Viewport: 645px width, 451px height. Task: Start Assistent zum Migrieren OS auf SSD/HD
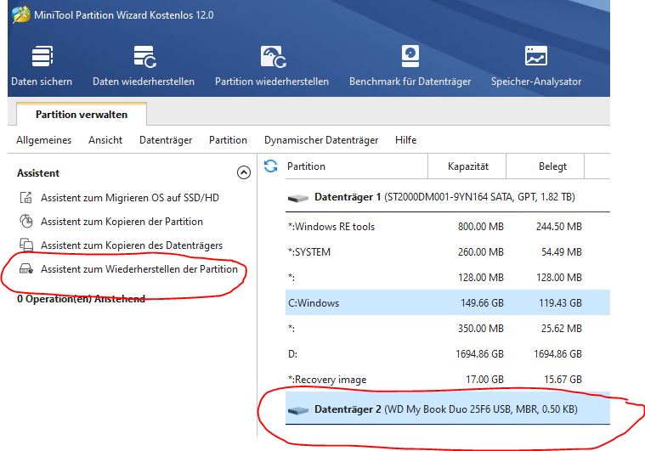[x=129, y=198]
